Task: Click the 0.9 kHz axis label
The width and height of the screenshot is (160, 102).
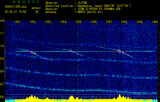Action: click(x=2, y=59)
